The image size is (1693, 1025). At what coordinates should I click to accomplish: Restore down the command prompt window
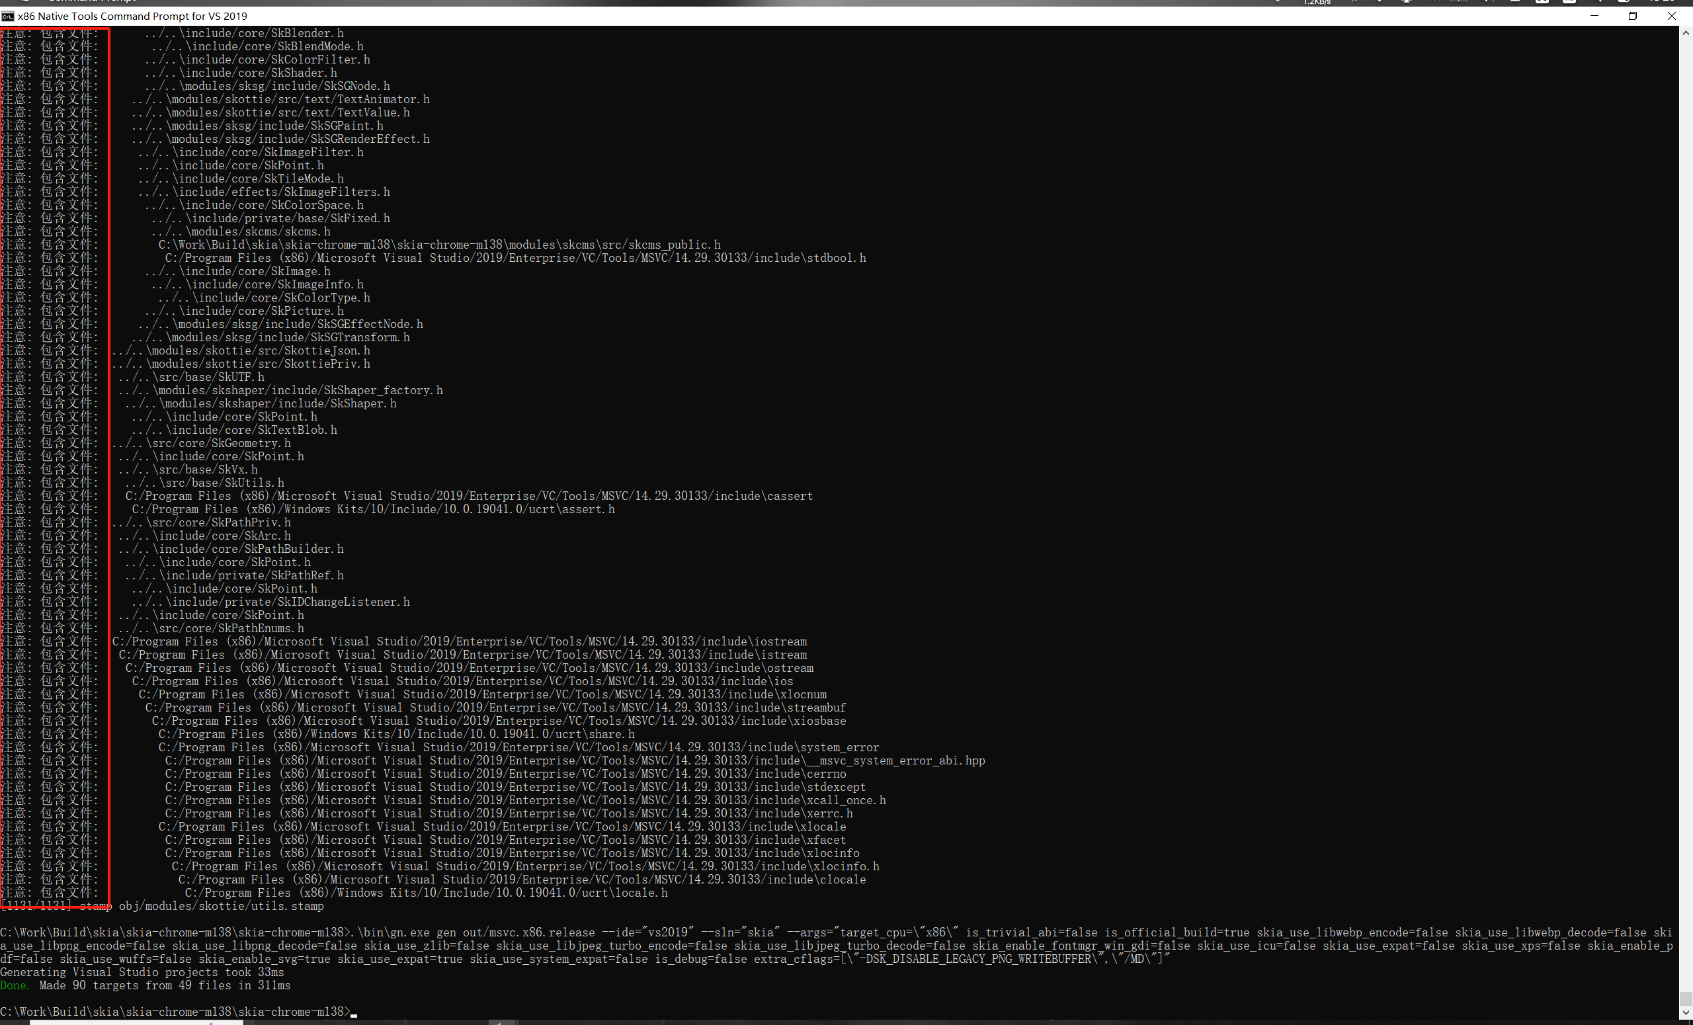tap(1633, 16)
